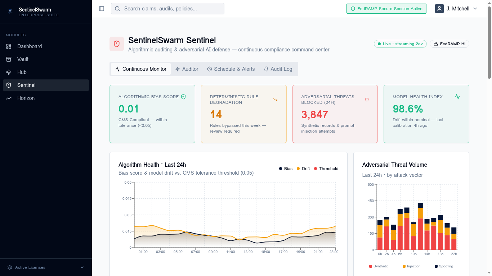Go to the Audit Log tab
This screenshot has height=276, width=492.
278,69
